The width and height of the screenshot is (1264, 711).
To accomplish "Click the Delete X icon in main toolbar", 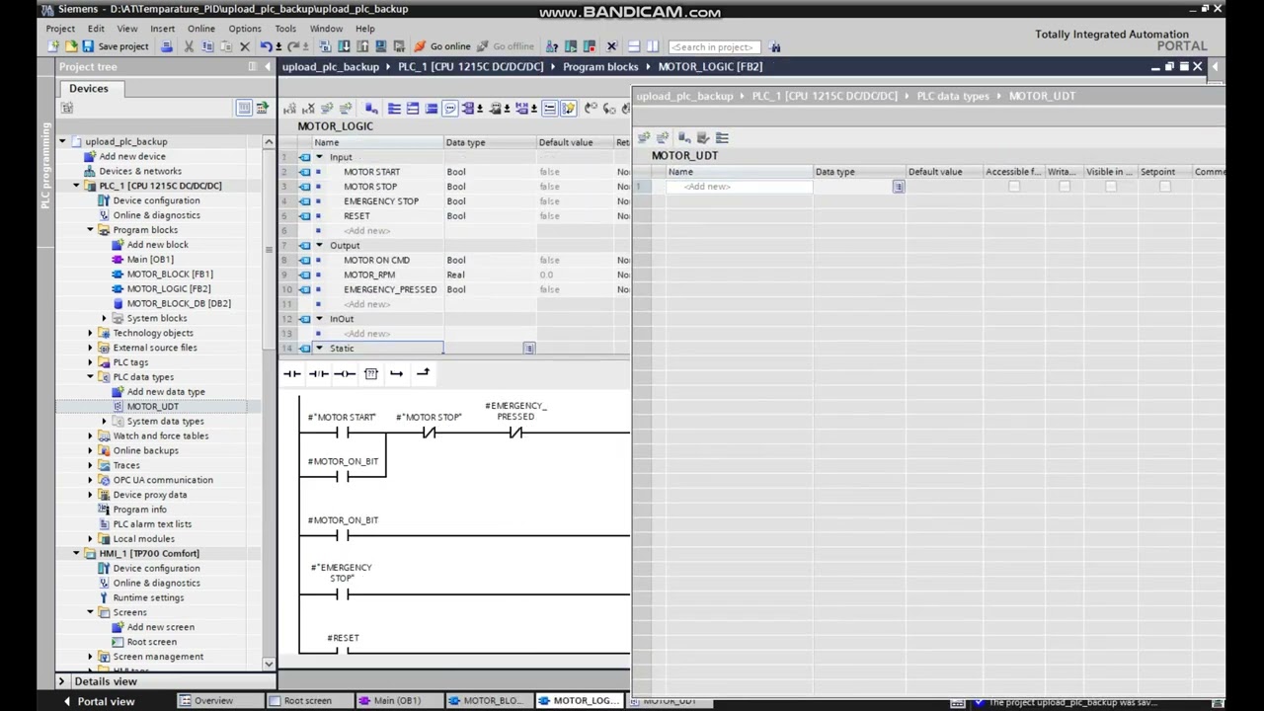I will click(x=245, y=46).
